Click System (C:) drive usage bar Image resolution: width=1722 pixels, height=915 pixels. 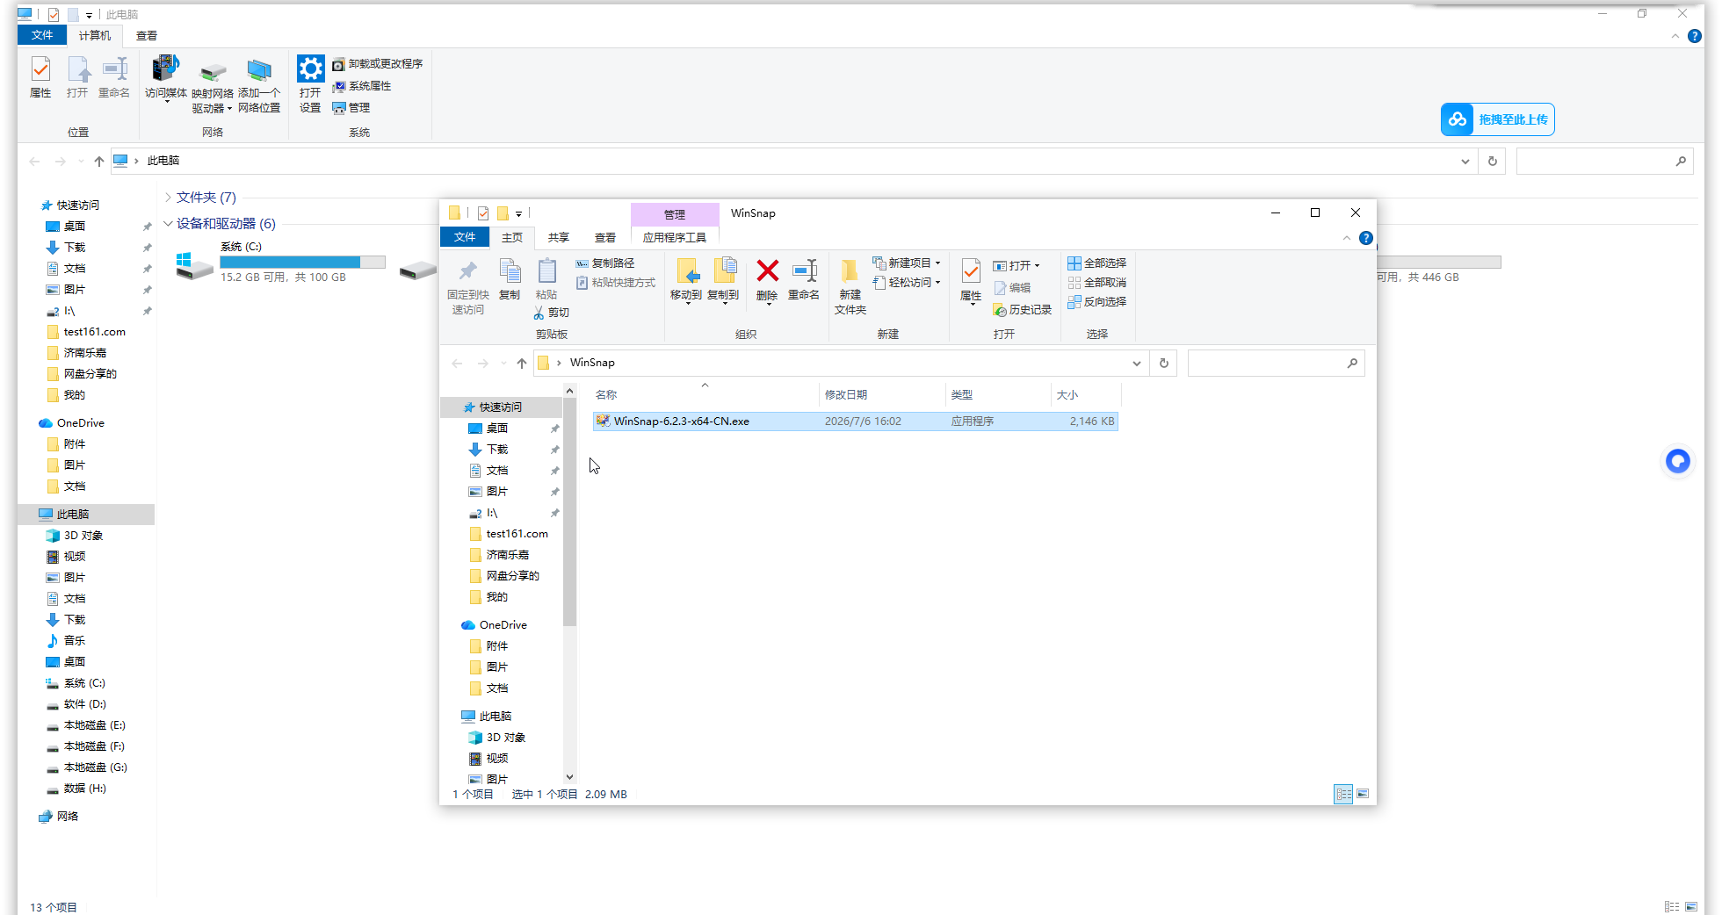(302, 262)
